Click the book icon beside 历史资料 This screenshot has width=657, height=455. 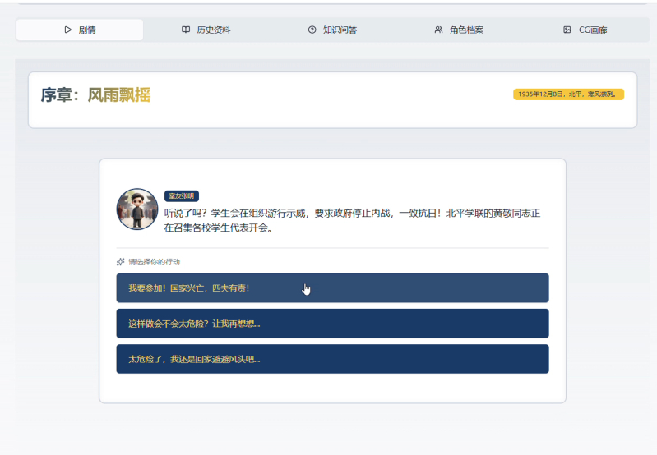(x=186, y=30)
